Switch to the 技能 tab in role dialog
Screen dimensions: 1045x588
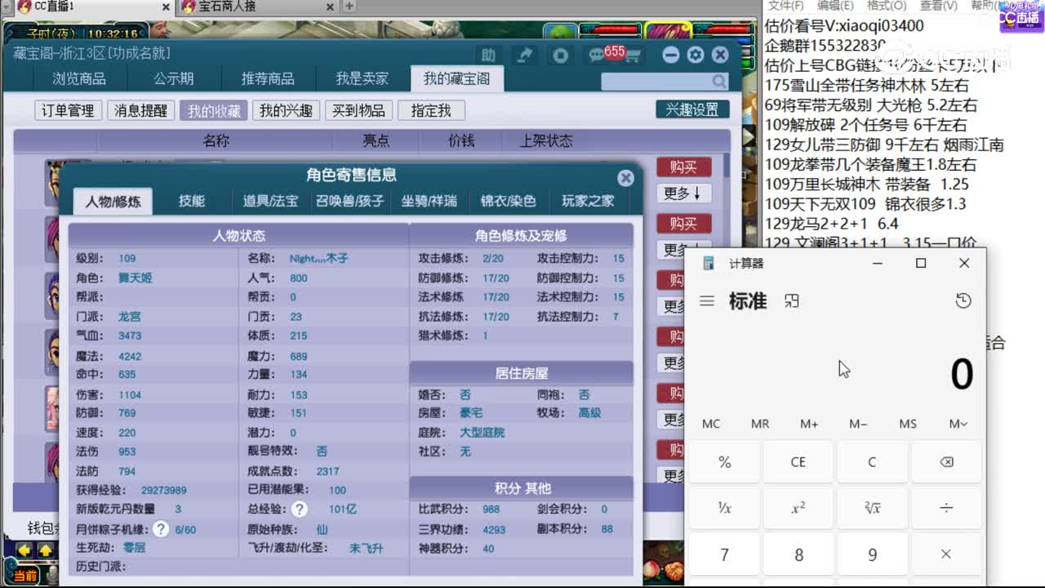point(192,201)
